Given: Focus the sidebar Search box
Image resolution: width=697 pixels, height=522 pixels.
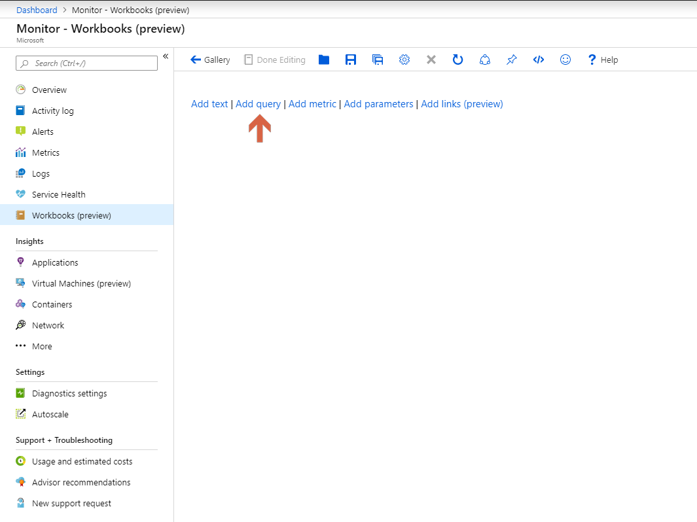Looking at the screenshot, I should click(x=86, y=63).
